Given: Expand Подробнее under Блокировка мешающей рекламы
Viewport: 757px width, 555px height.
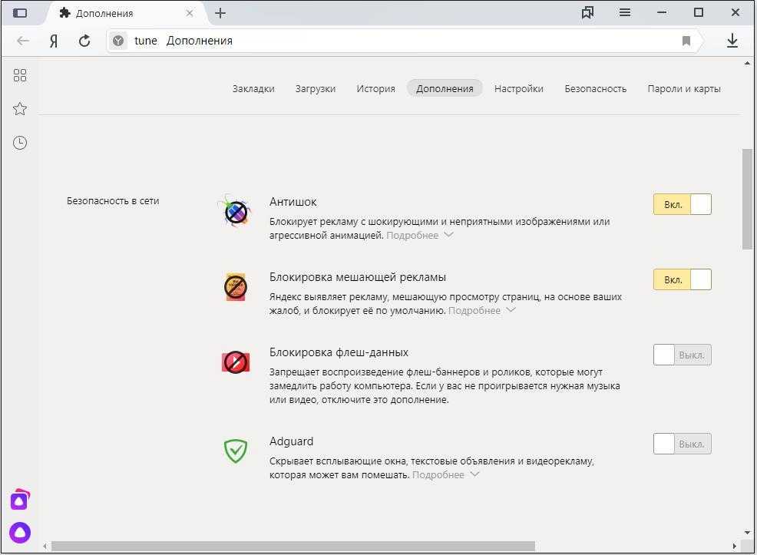Looking at the screenshot, I should pos(481,311).
